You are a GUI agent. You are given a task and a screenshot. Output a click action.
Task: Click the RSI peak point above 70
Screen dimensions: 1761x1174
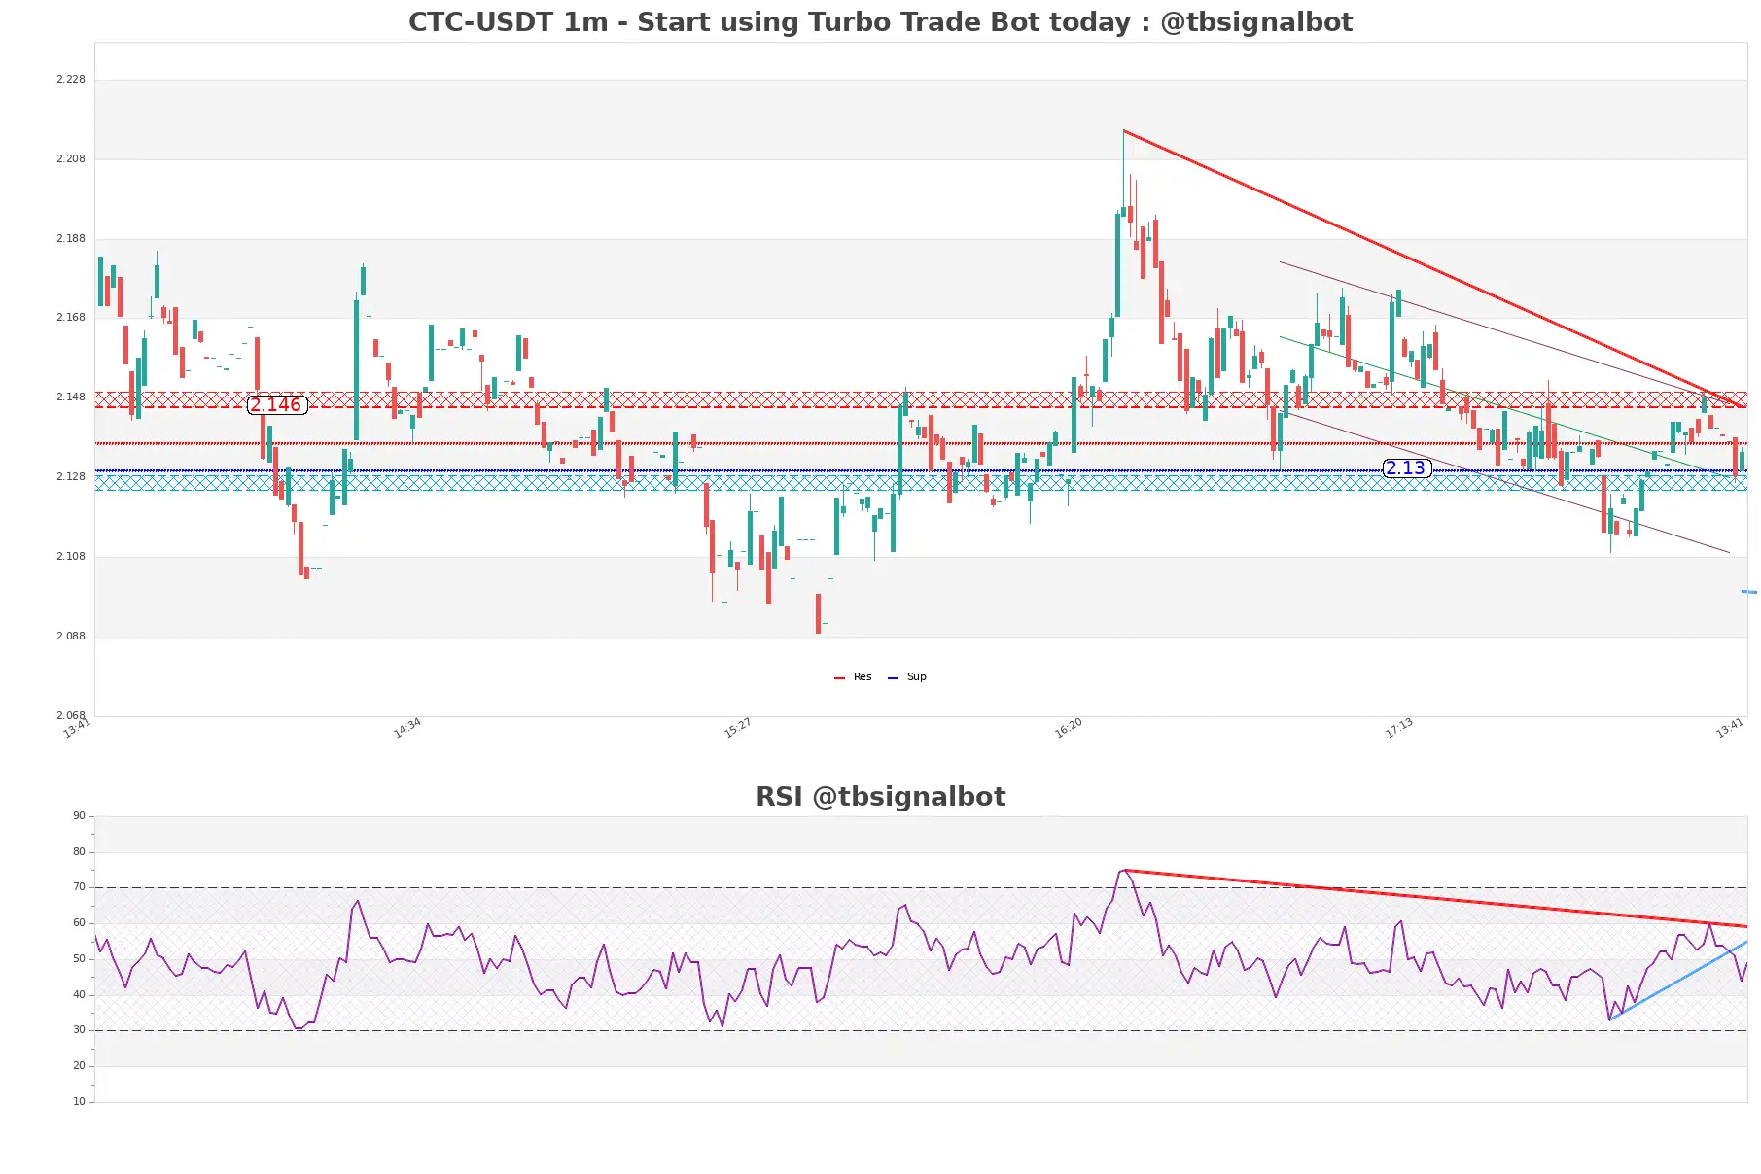tap(1123, 871)
